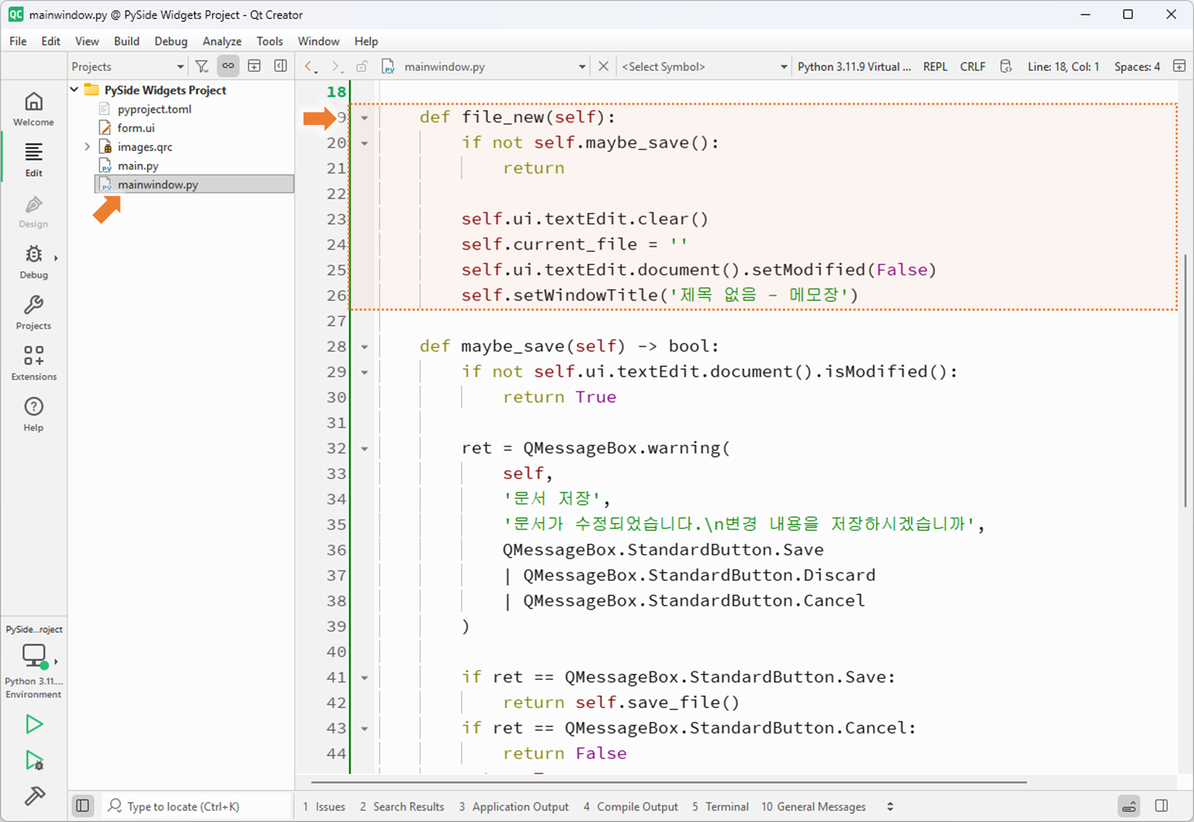Fold QMessageBox.warning call at line 32
The image size is (1194, 822).
(x=364, y=449)
